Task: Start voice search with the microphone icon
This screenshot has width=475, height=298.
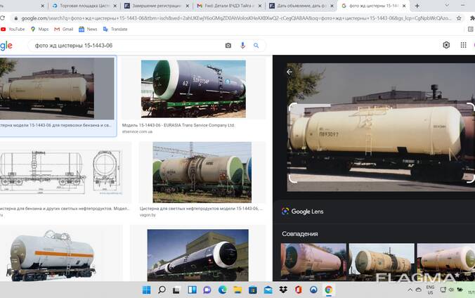Action: [x=242, y=46]
